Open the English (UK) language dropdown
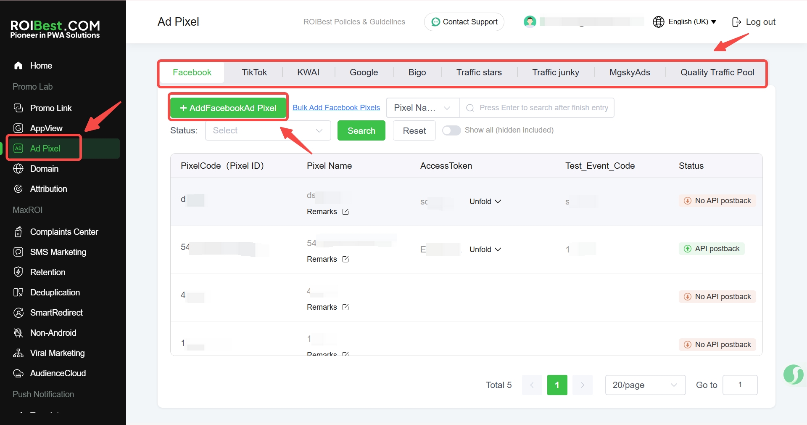The image size is (807, 425). [x=692, y=22]
